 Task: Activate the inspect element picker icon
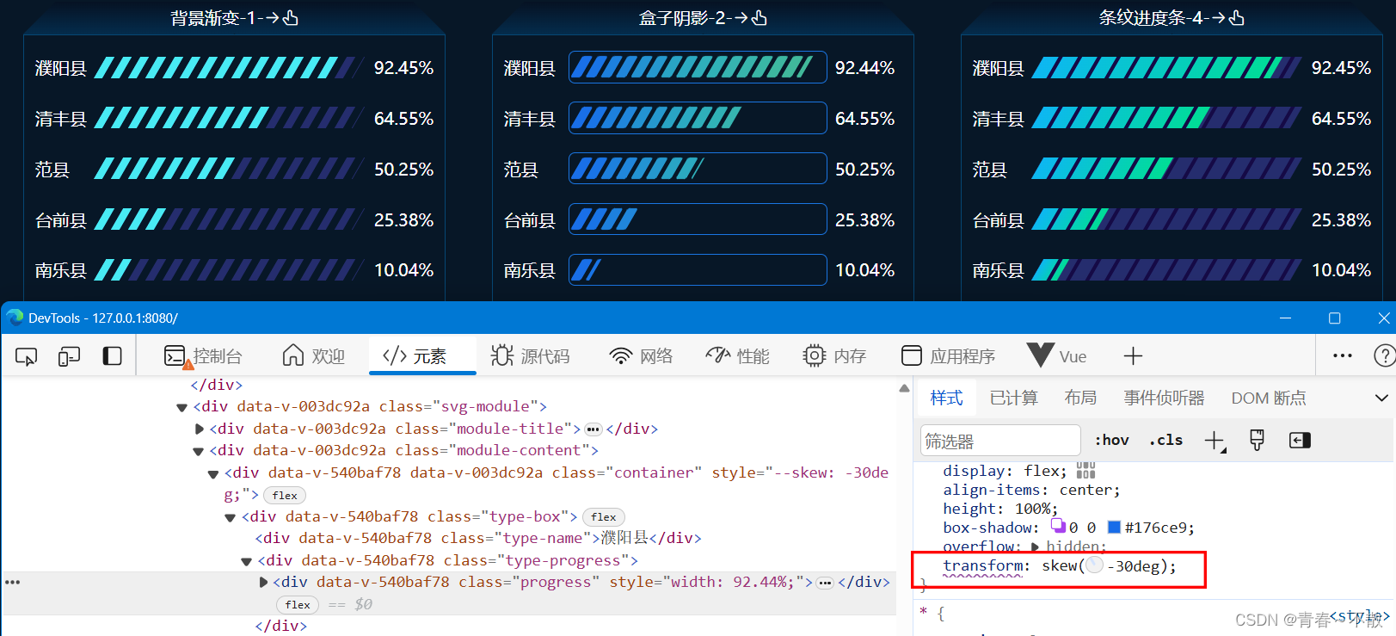click(x=27, y=356)
